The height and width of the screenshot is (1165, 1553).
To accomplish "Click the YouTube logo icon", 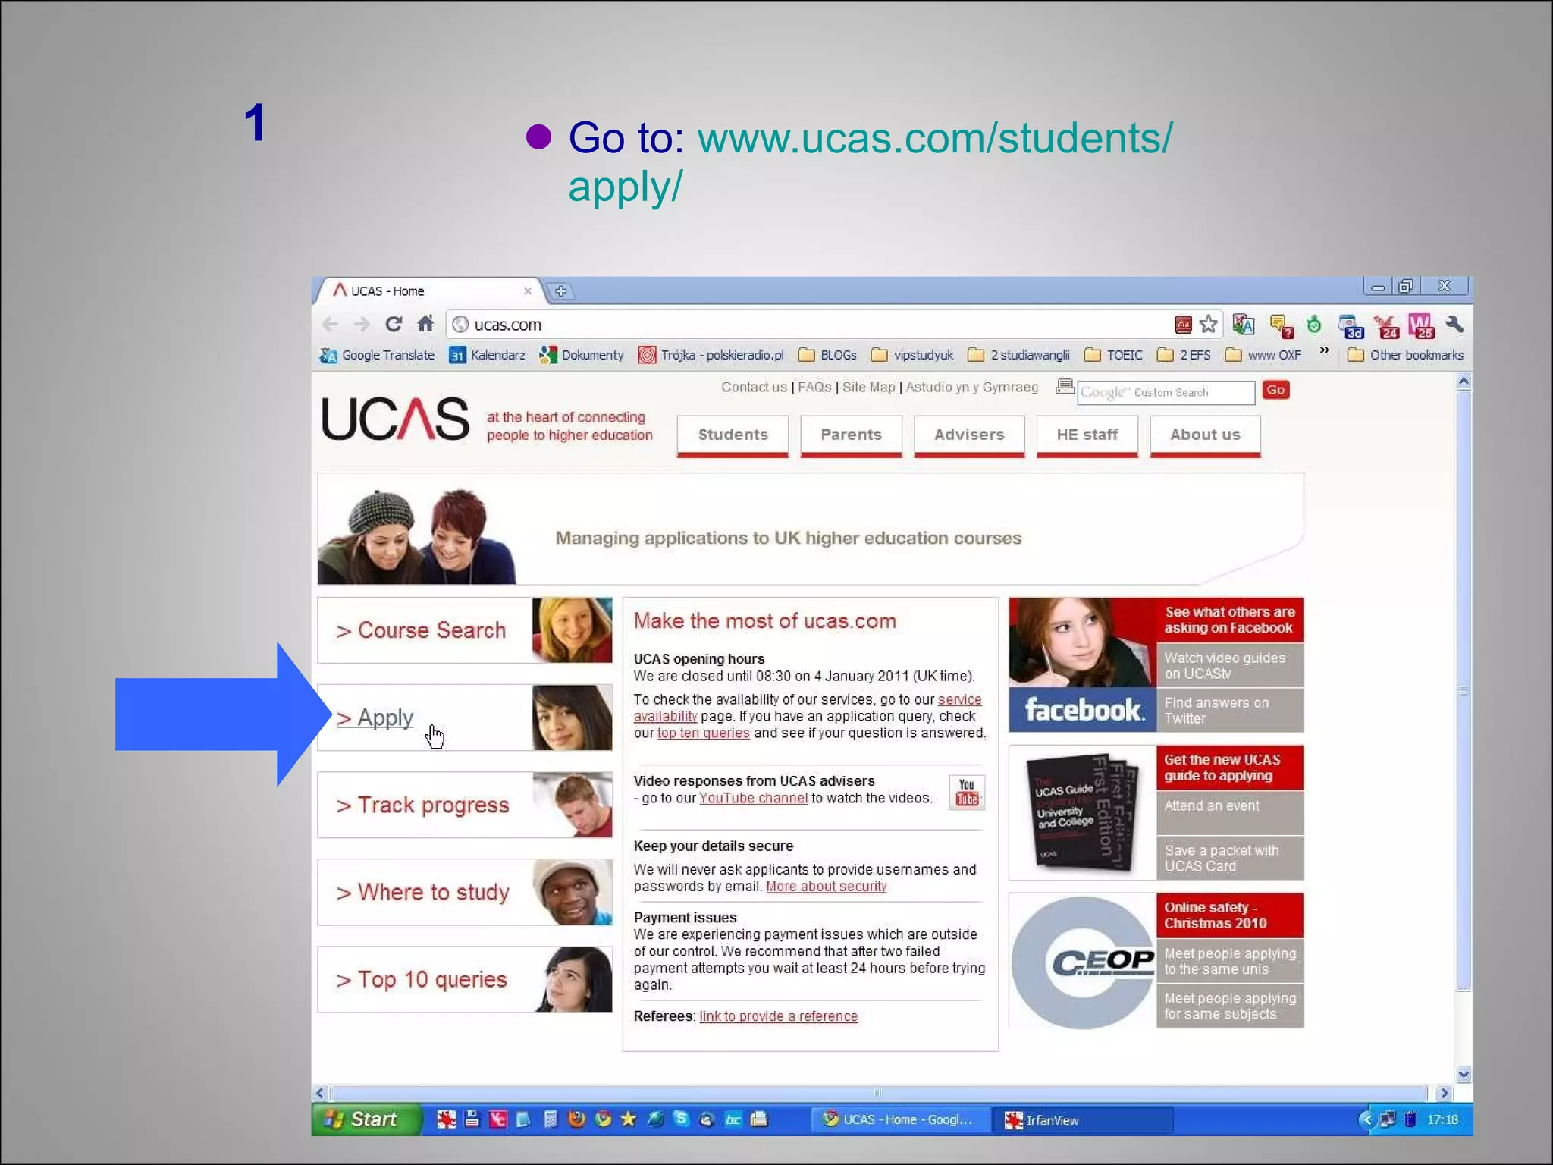I will point(967,793).
